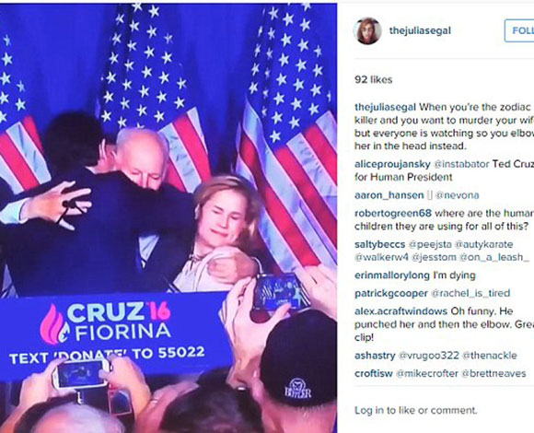Visit croftisw's profile
Screen dimensions: 534x433
(374, 373)
